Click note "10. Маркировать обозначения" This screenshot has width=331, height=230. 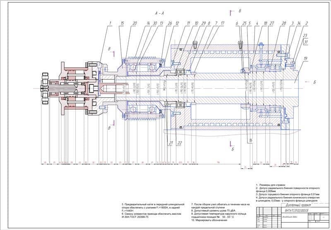click(209, 221)
